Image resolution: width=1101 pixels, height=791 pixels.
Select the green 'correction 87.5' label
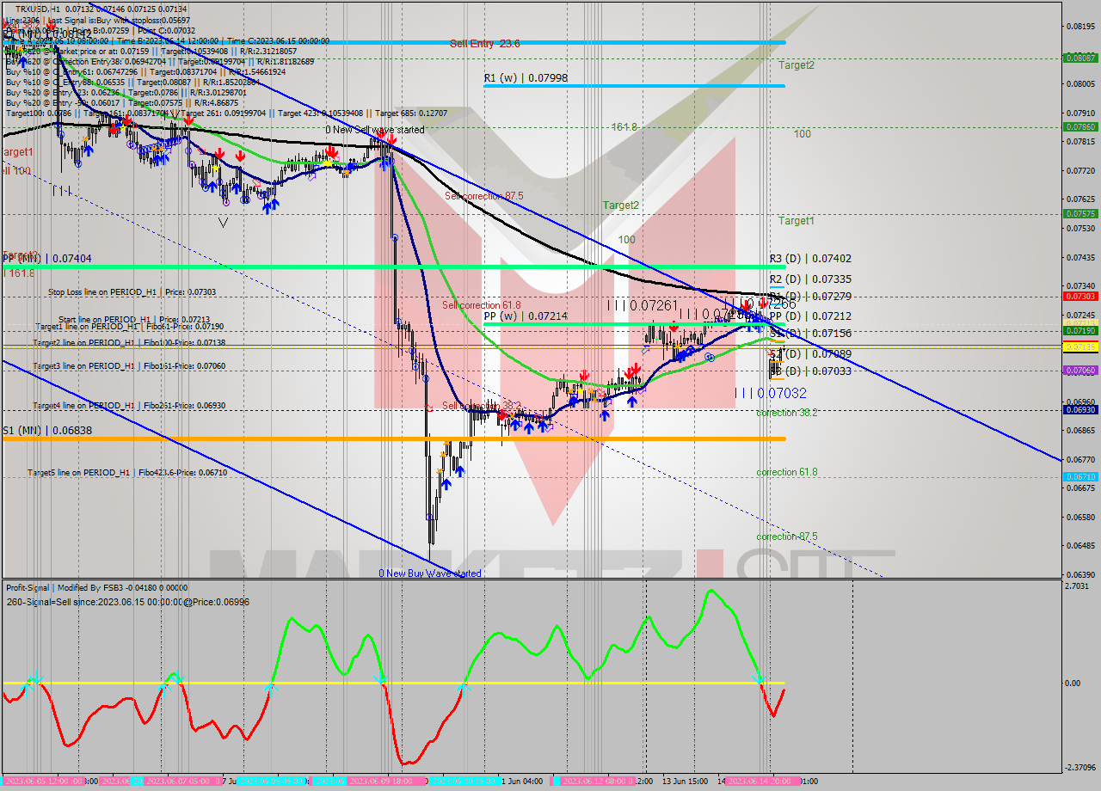(787, 537)
